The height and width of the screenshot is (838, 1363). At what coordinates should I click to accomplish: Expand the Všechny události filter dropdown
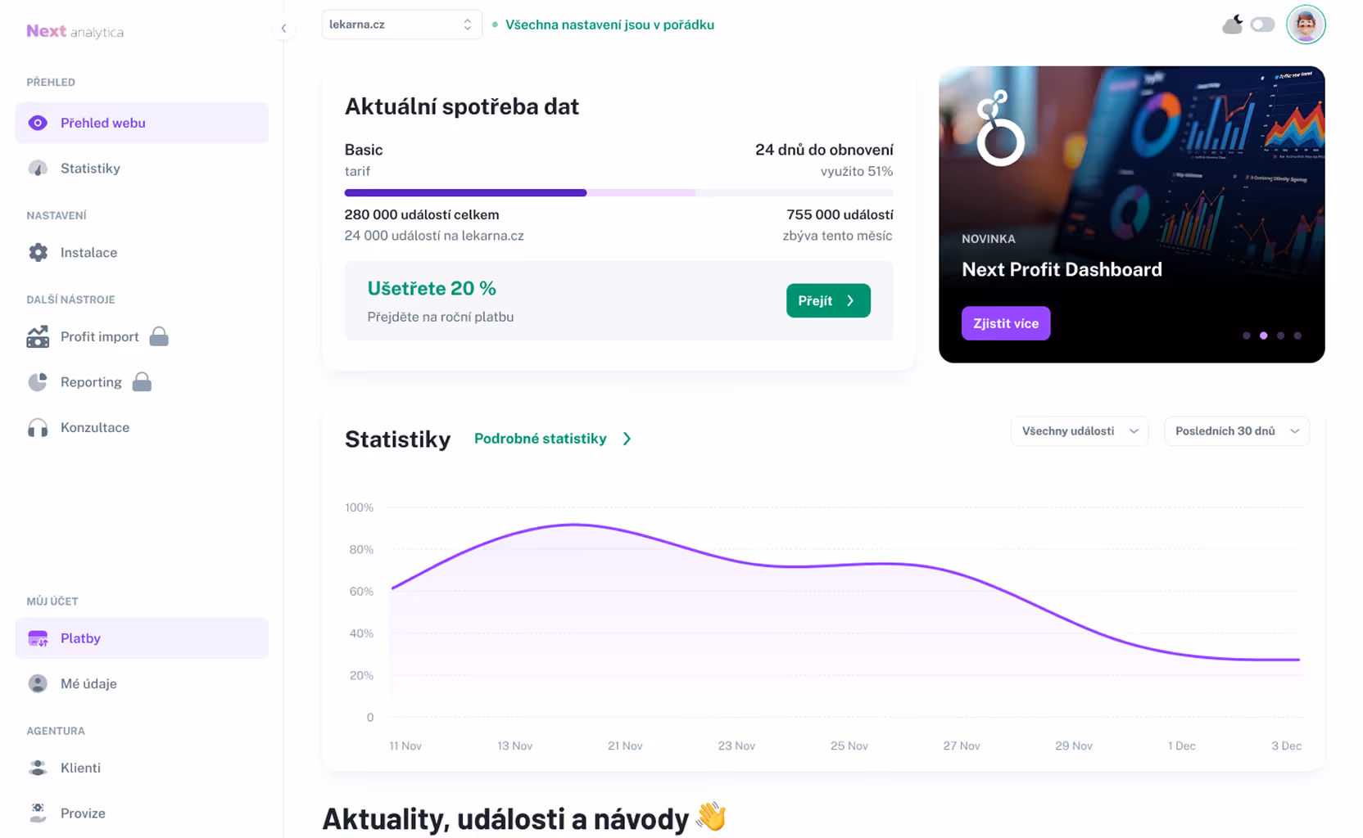[x=1079, y=431]
